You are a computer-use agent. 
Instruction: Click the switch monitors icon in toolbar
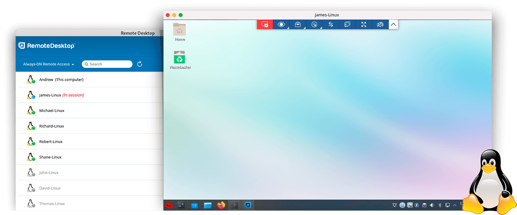coord(347,25)
